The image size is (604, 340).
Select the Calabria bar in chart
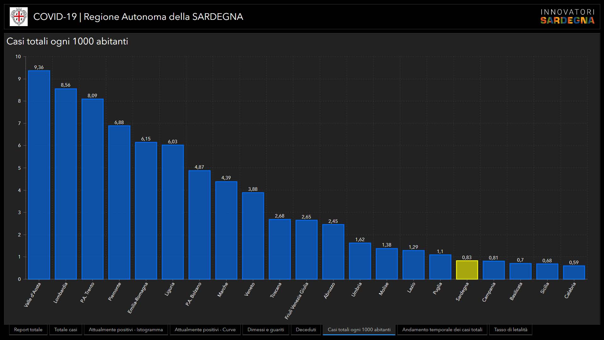(574, 273)
